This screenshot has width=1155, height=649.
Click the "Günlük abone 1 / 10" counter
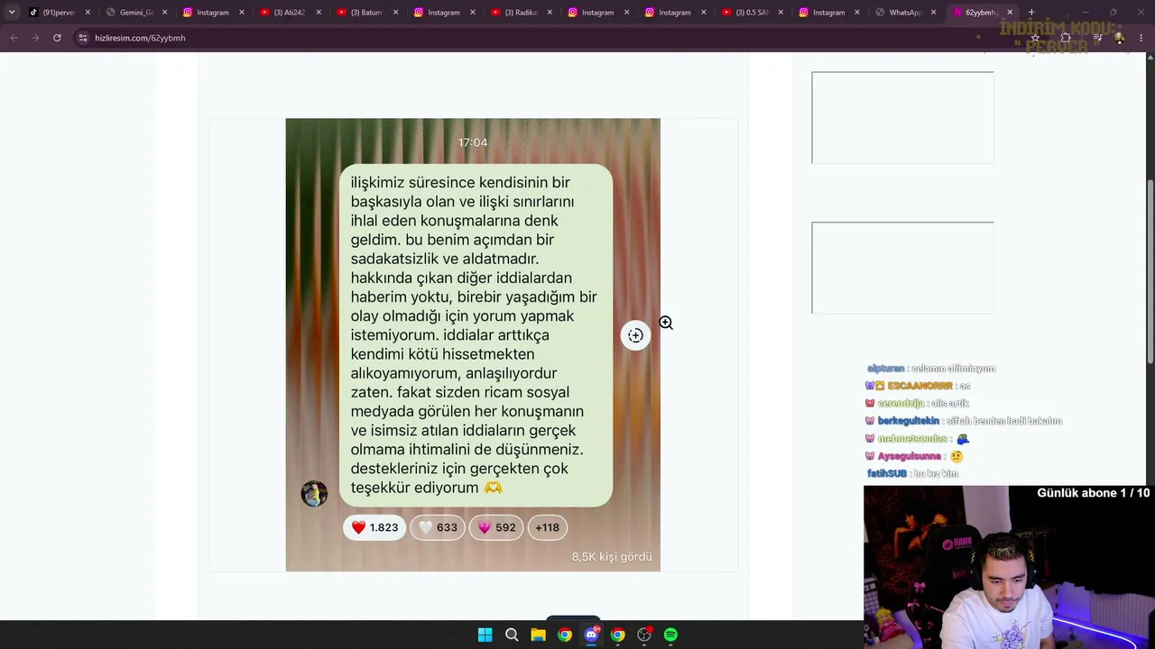[1093, 493]
